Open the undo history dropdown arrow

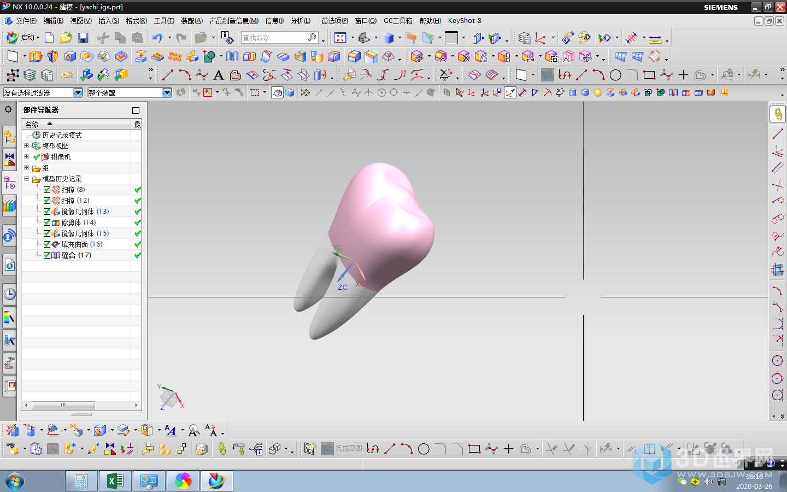coord(169,38)
